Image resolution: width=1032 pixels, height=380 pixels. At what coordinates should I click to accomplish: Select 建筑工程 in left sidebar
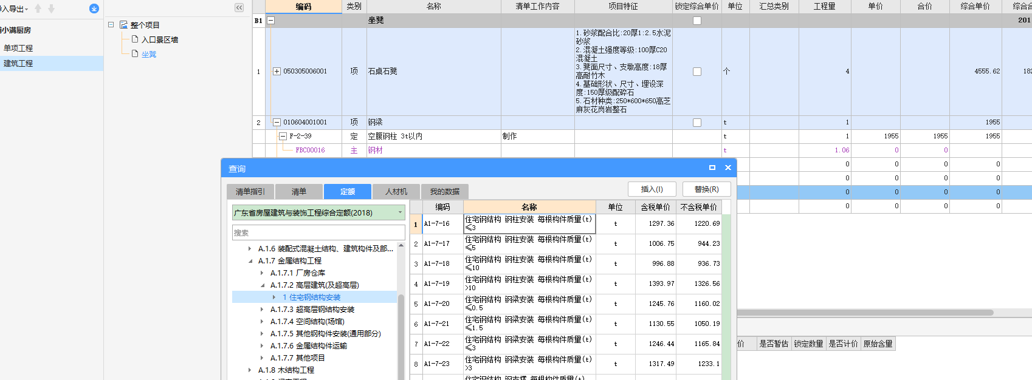coord(18,63)
